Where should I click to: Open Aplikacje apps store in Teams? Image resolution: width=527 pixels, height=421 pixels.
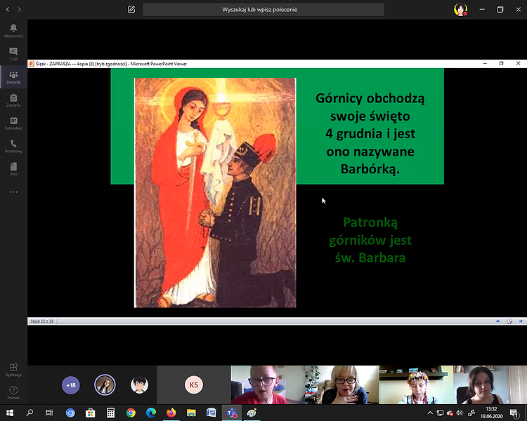pos(13,370)
